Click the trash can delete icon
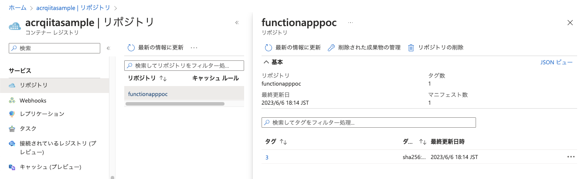585x179 pixels. pyautogui.click(x=411, y=48)
